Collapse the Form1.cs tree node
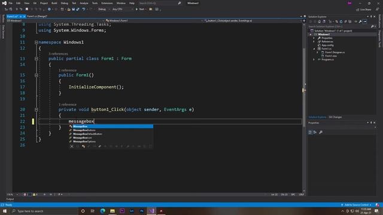 click(314, 49)
